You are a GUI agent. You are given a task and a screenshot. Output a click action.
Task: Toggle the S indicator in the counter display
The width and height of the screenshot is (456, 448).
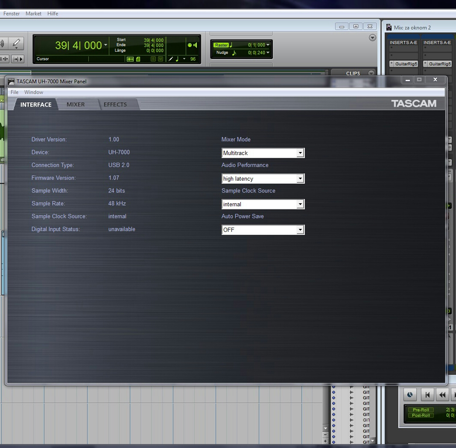tap(153, 59)
